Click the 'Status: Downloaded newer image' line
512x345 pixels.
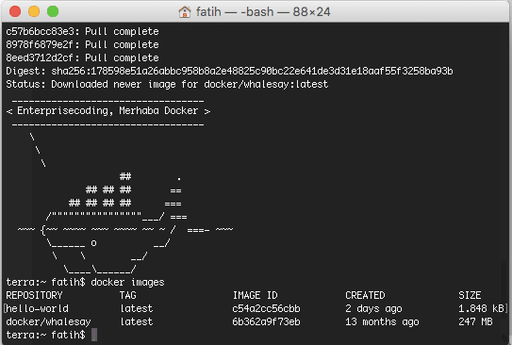pos(167,84)
